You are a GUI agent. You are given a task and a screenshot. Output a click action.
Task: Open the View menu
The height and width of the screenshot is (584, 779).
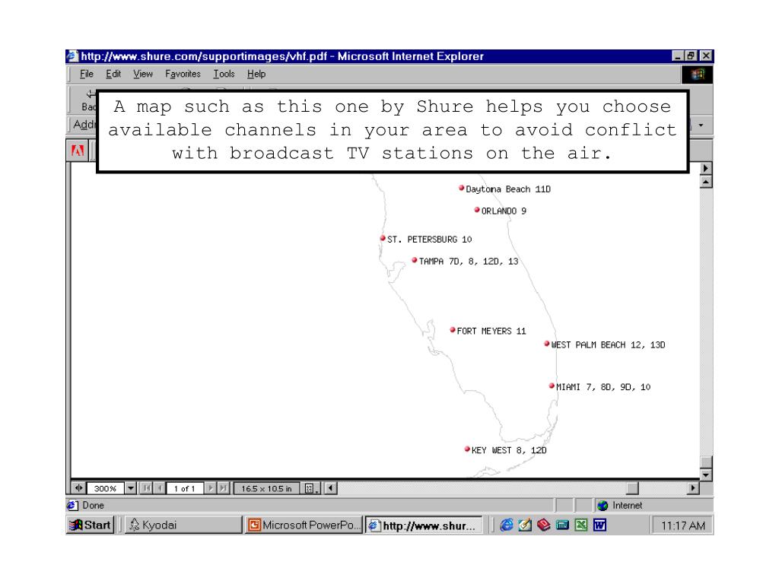tap(142, 74)
